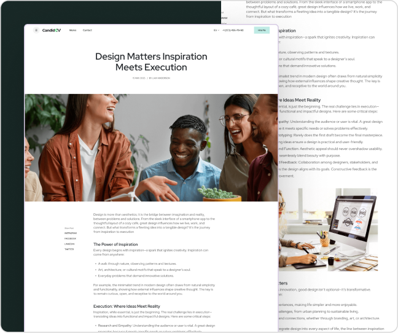Click the CandidCV logo

pos(52,30)
